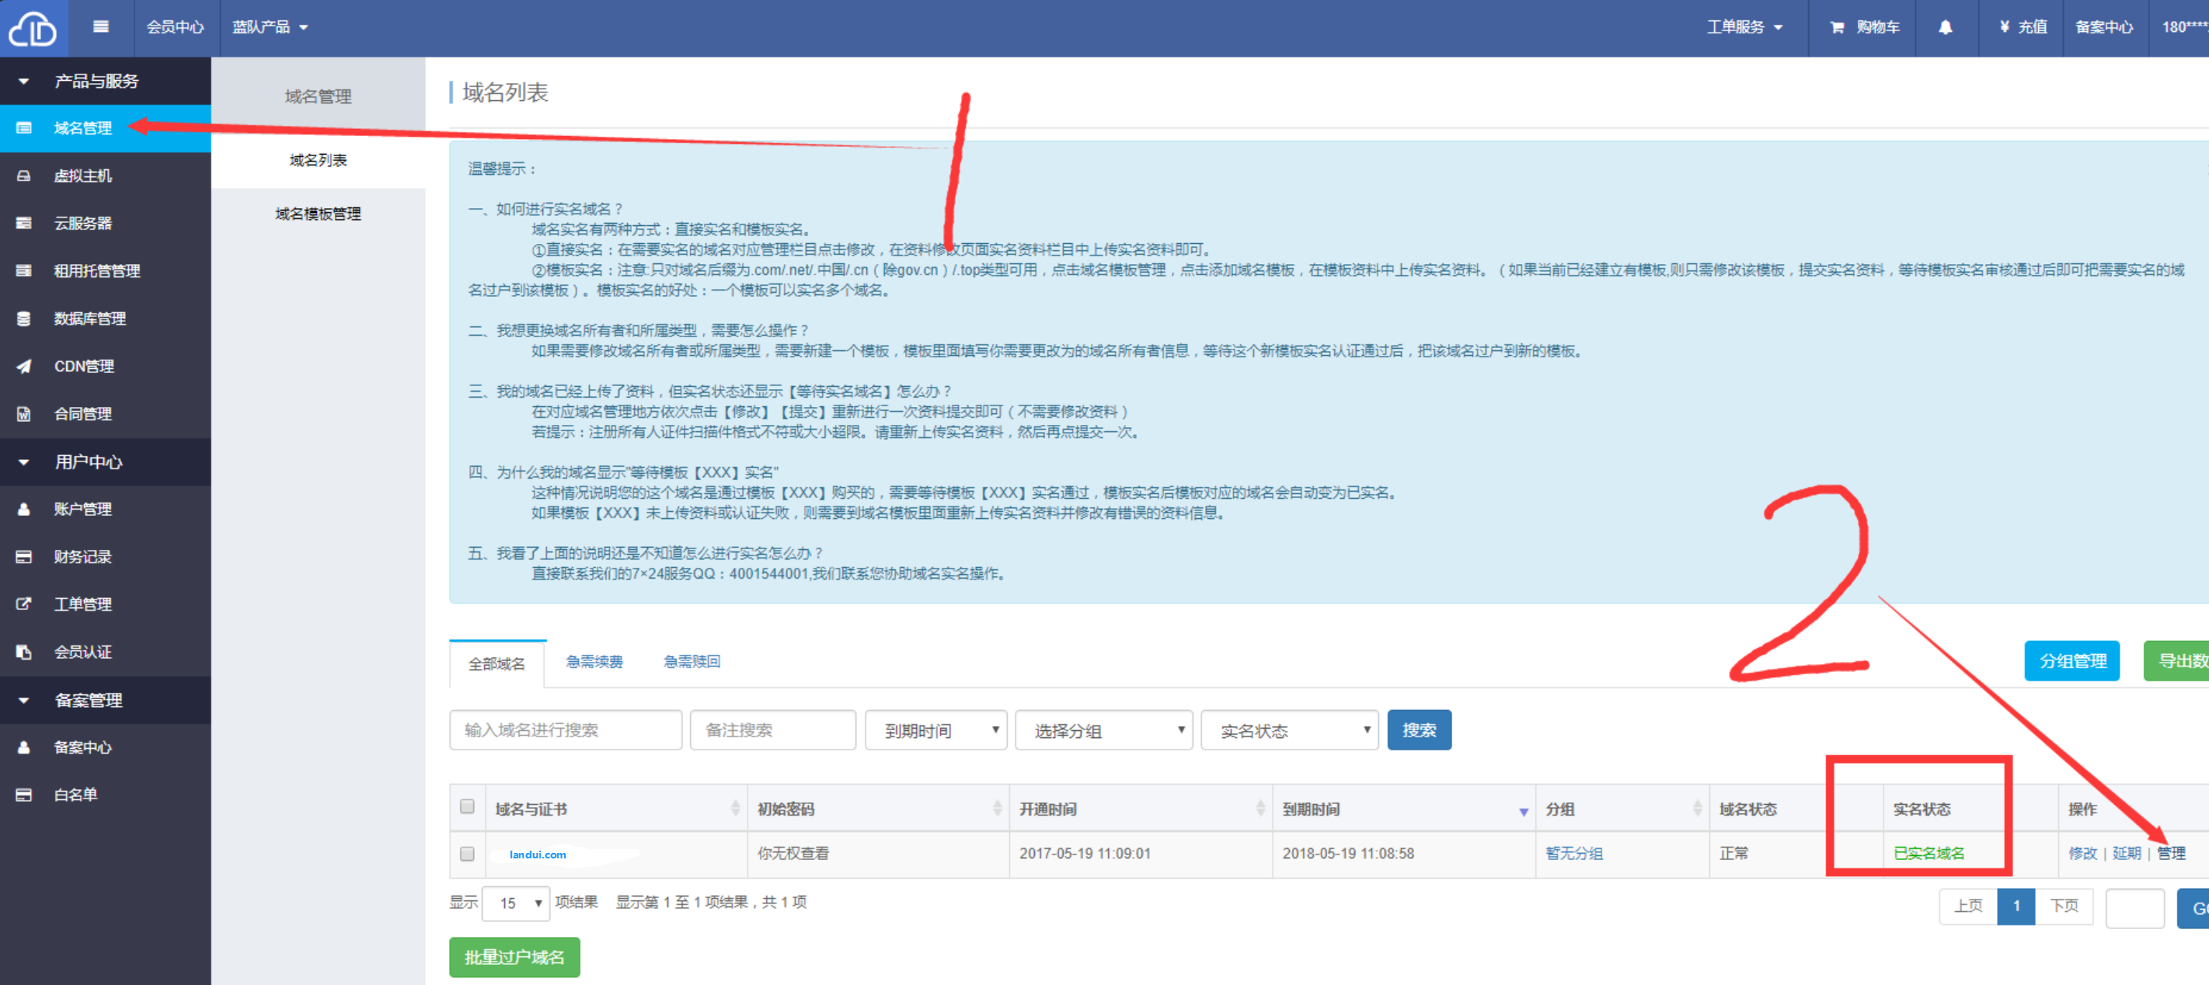2209x985 pixels.
Task: Open 数据库管理 sidebar item
Action: (89, 318)
